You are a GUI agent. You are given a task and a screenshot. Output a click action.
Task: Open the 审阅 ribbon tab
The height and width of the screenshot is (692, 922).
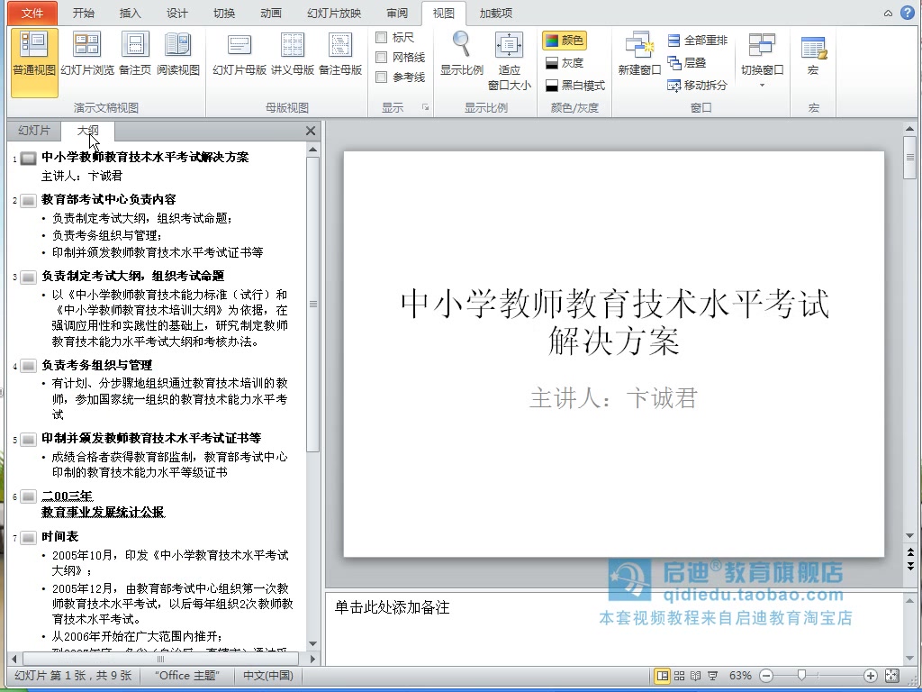point(395,14)
